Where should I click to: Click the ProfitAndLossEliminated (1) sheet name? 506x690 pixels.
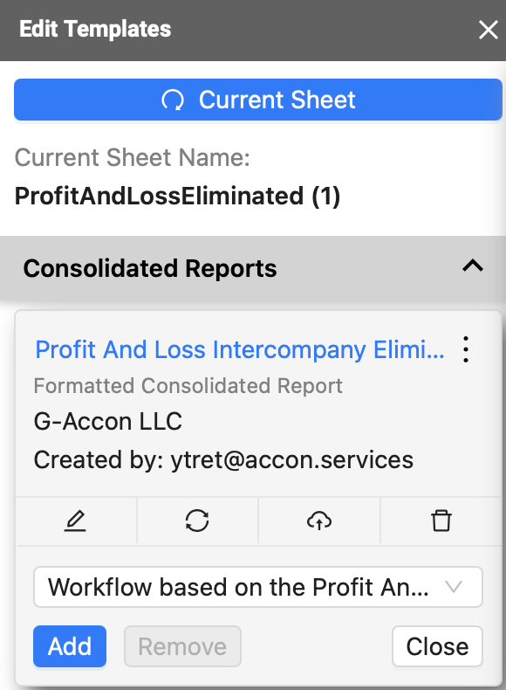point(178,196)
